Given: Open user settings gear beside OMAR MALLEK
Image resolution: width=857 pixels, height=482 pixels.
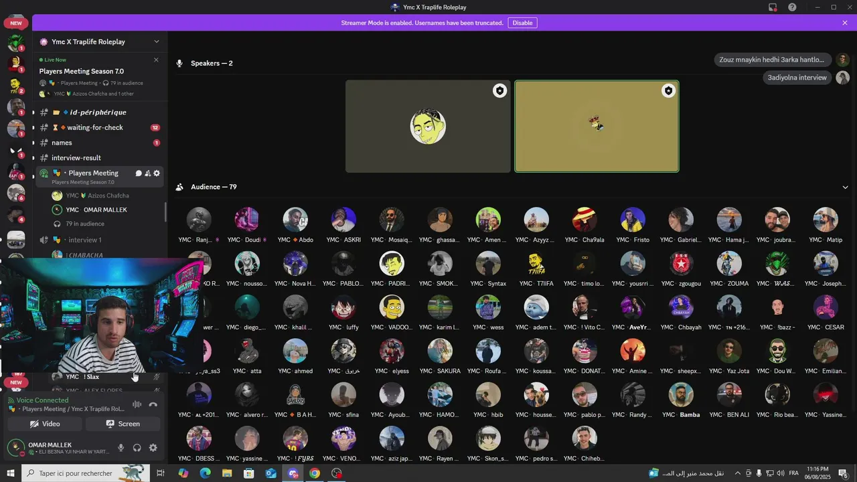Looking at the screenshot, I should [153, 448].
